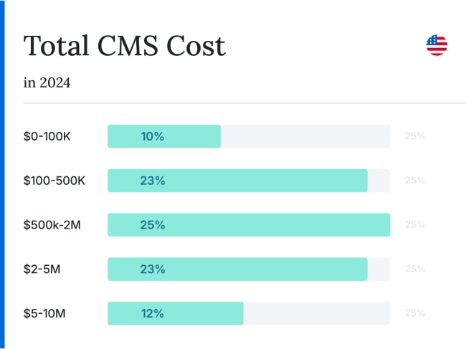
Task: Select the $5-10M bar at 12%
Action: click(176, 313)
